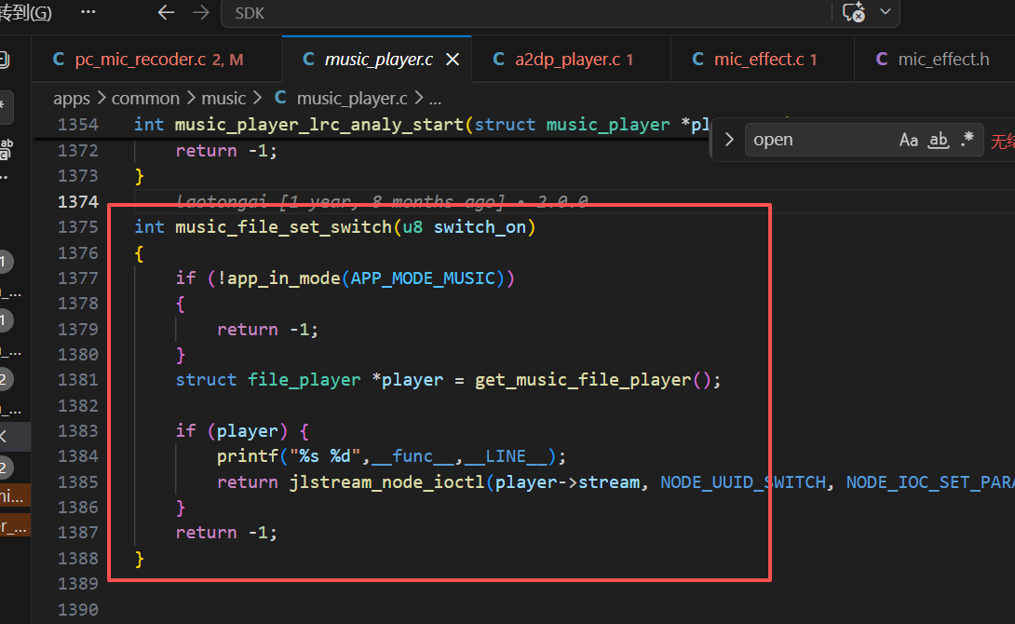This screenshot has width=1015, height=624.
Task: Click line number 1374 in gutter
Action: [x=77, y=202]
